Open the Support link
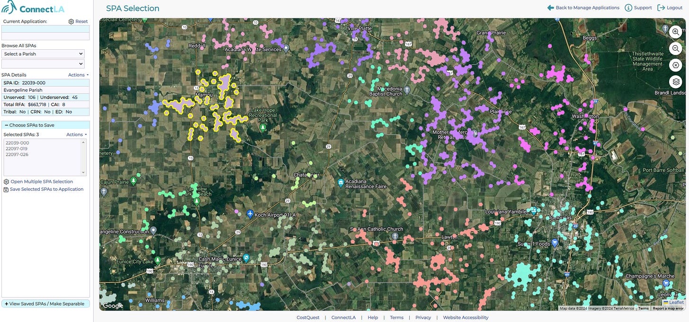689x322 pixels. pos(643,8)
